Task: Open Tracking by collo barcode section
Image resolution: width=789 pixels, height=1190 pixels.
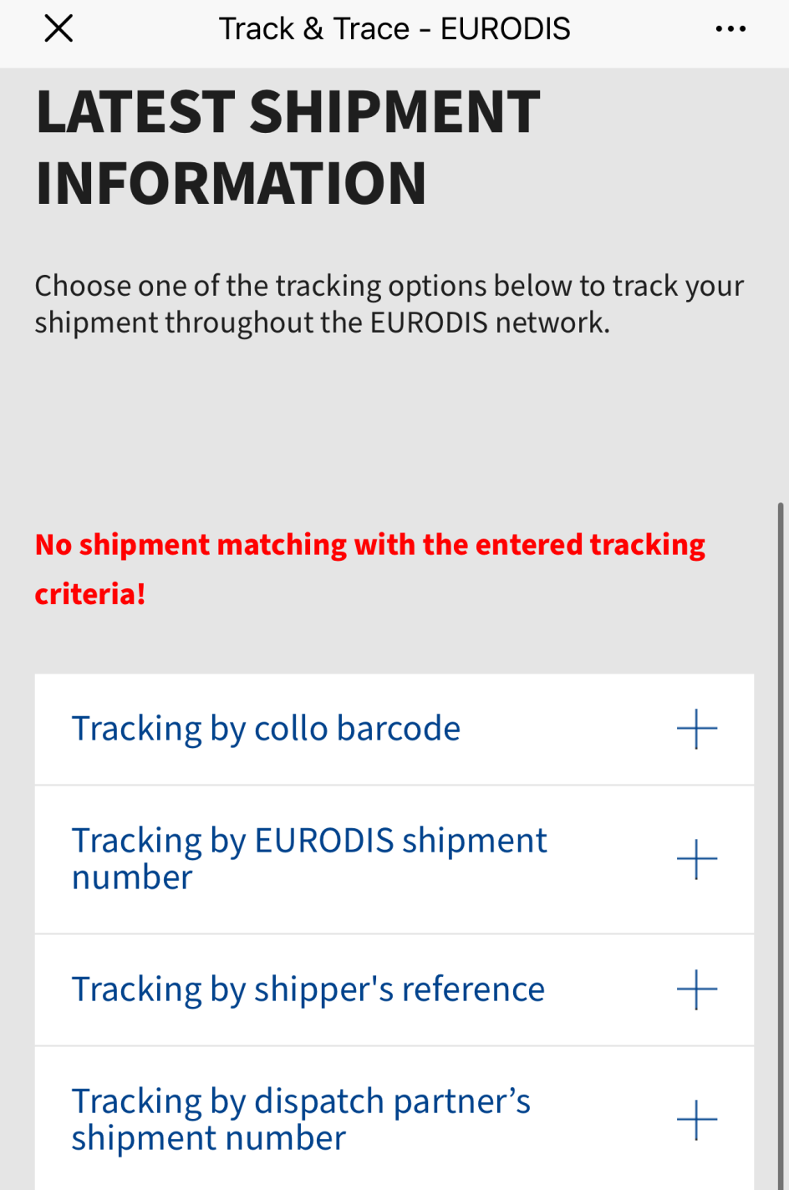Action: click(x=394, y=730)
